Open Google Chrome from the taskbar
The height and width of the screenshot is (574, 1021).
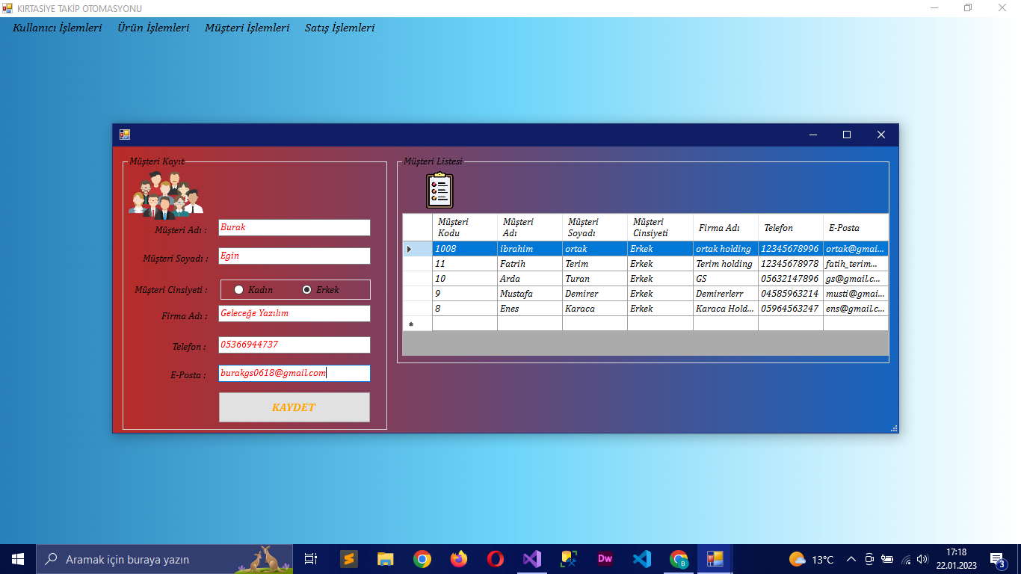click(422, 559)
